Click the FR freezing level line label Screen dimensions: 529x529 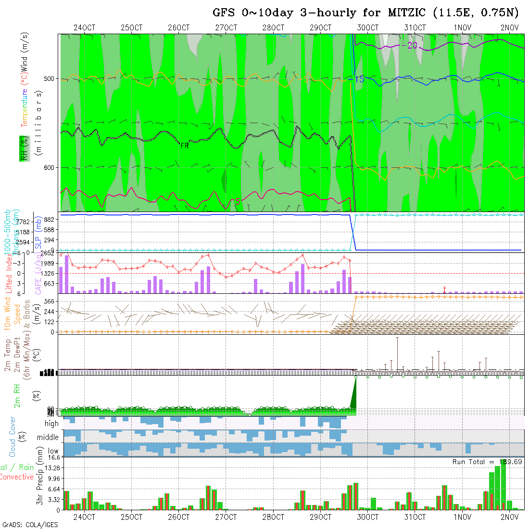185,145
